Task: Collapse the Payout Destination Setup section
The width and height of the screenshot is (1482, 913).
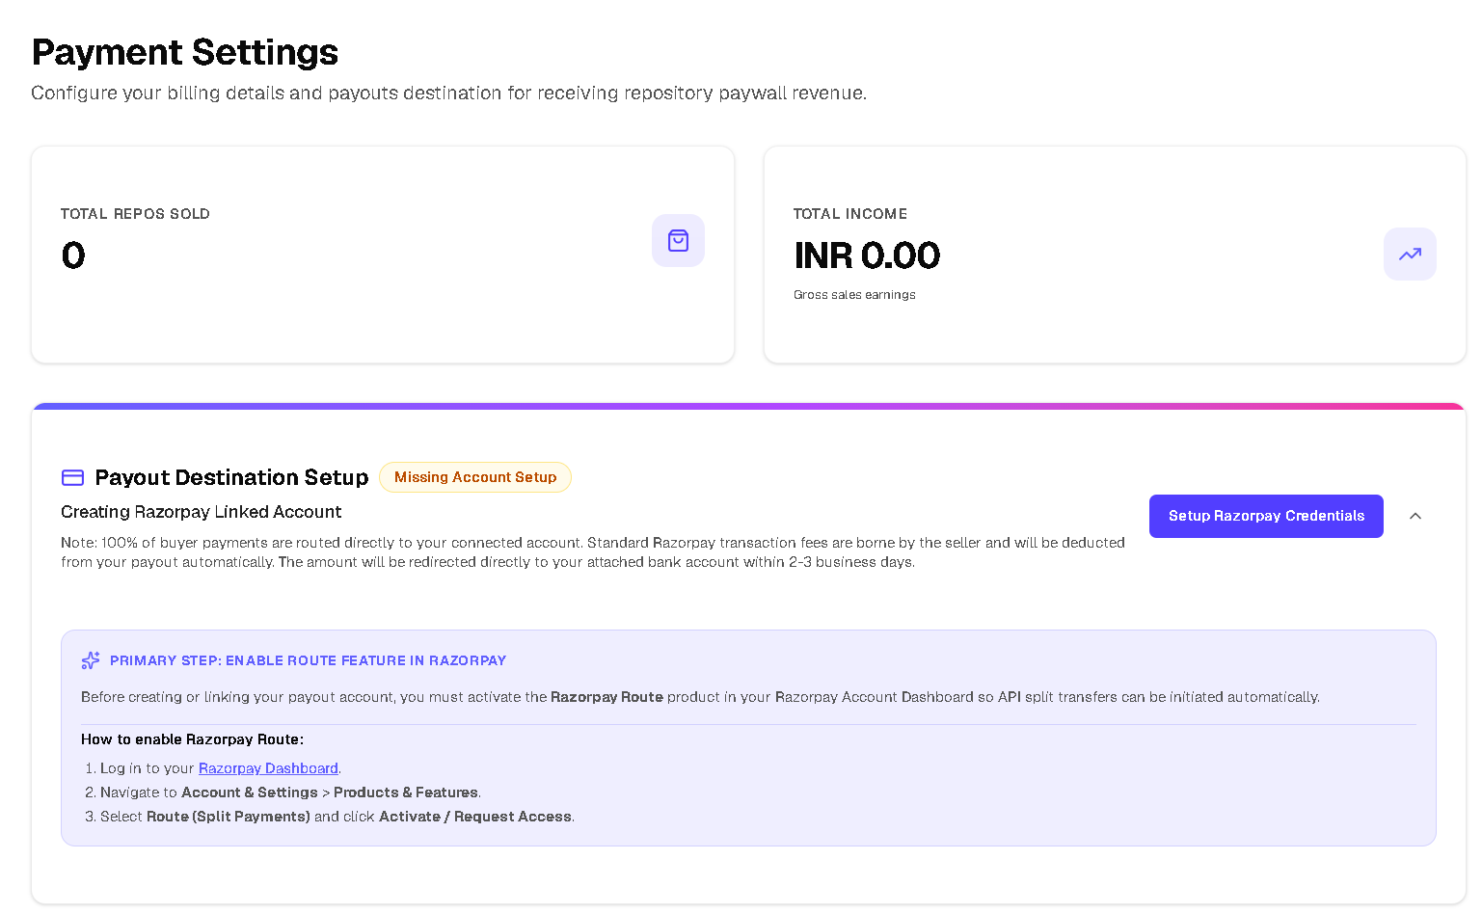Action: coord(1415,516)
